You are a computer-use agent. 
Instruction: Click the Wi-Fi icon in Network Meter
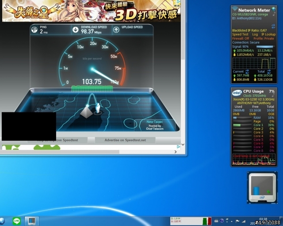tap(235, 8)
